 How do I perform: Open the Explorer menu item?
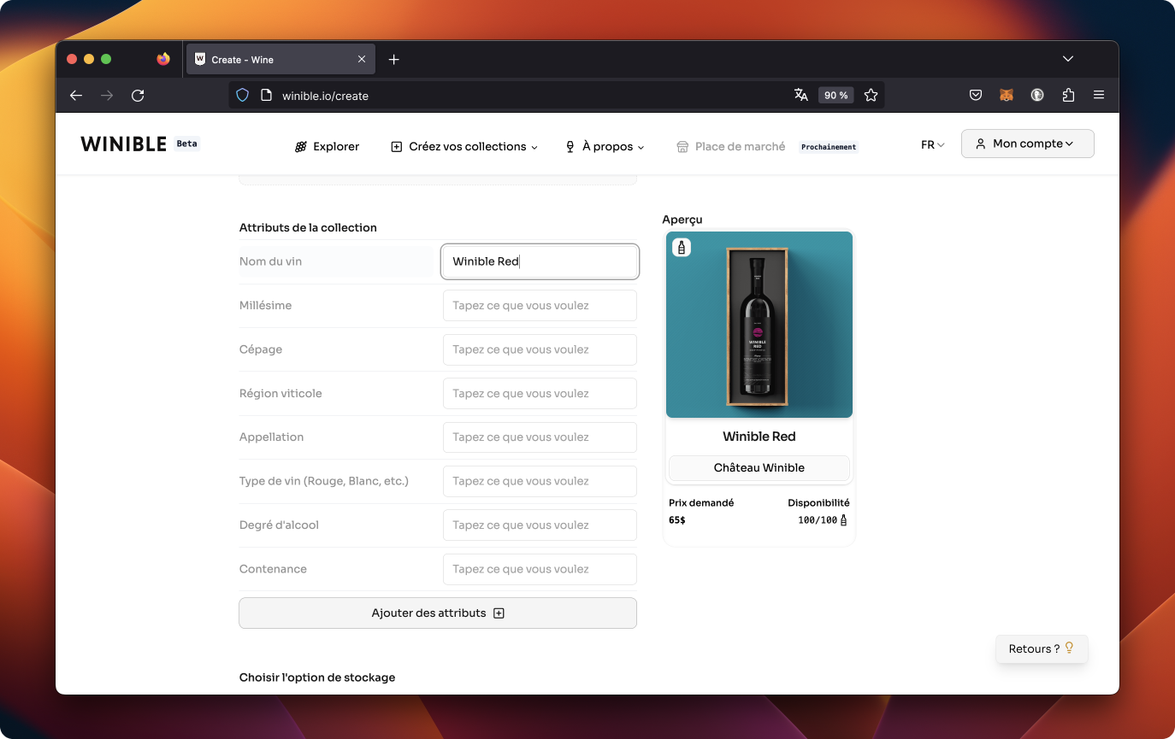pos(327,147)
